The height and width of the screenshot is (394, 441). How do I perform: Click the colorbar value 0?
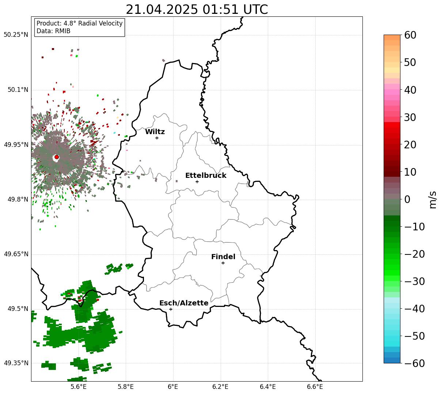pos(407,199)
